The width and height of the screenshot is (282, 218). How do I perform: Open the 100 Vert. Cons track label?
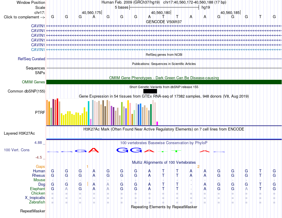click(17, 150)
